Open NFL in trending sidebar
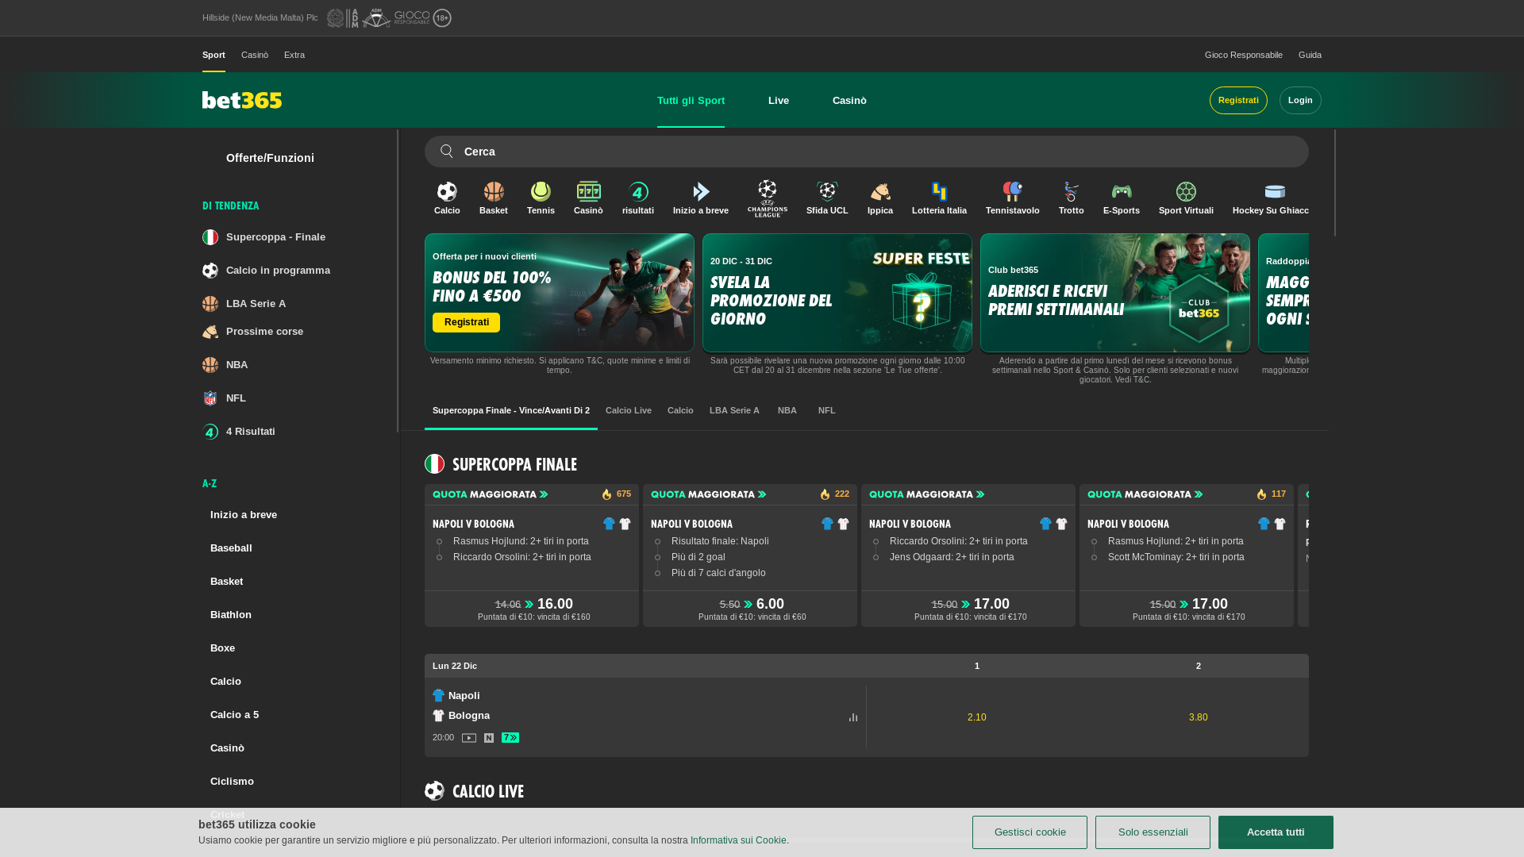1524x857 pixels. click(x=224, y=398)
